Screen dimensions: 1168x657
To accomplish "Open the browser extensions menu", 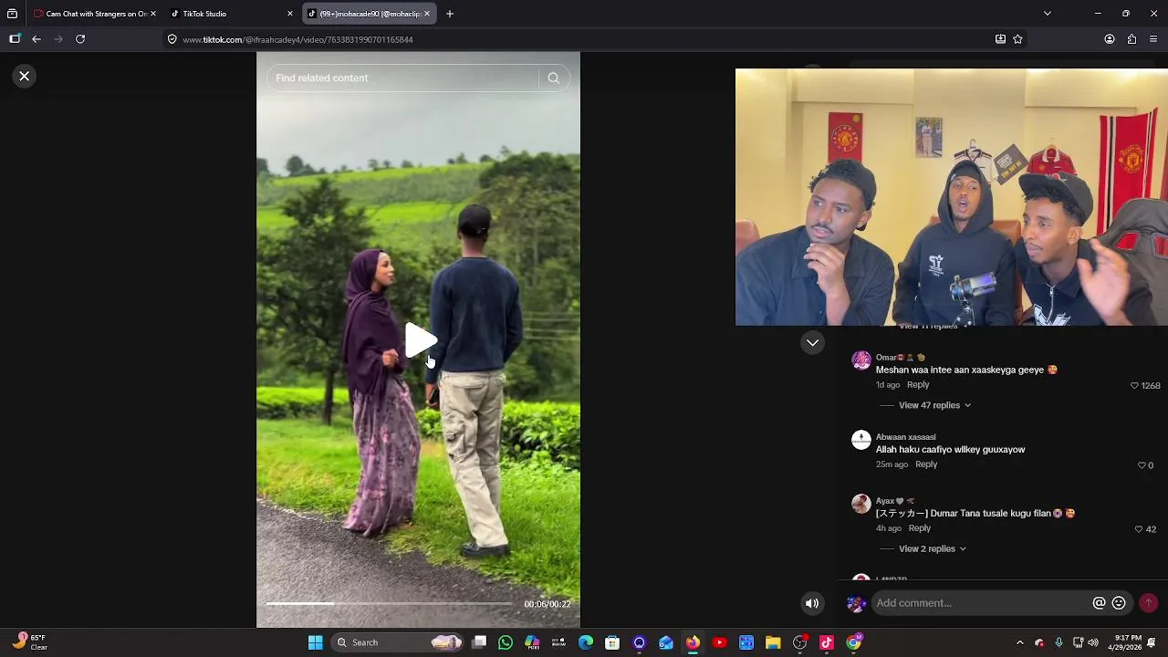I will [x=1131, y=39].
